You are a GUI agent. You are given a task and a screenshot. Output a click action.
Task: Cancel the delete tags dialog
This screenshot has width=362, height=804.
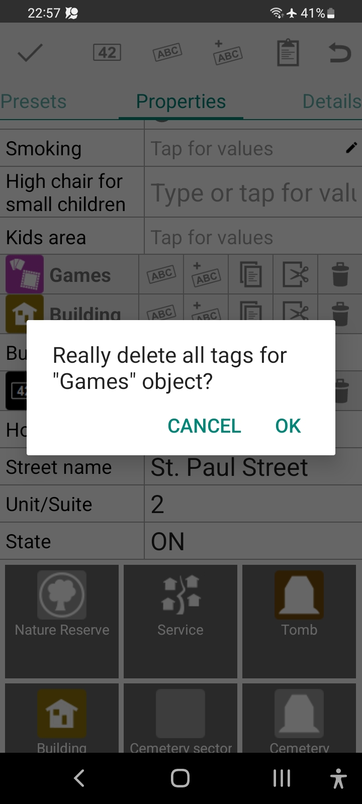204,426
